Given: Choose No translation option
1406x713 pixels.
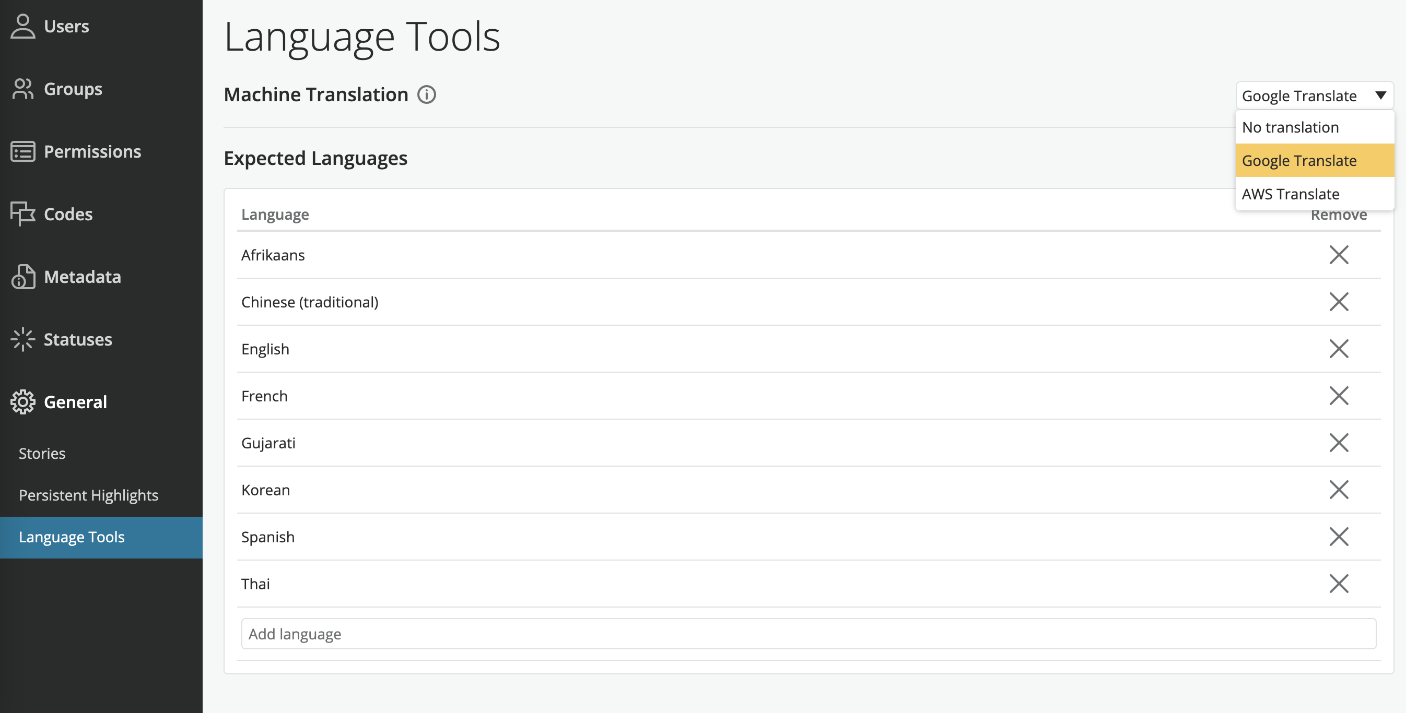Looking at the screenshot, I should tap(1314, 127).
